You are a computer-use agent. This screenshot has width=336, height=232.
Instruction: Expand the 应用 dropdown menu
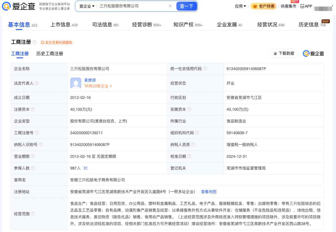[240, 6]
